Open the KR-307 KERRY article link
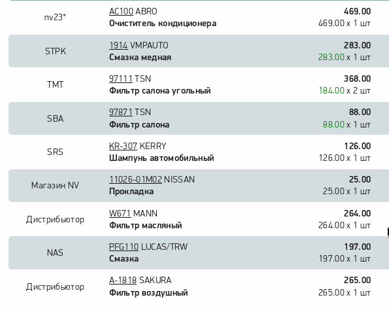This screenshot has height=310, width=389. pos(123,146)
